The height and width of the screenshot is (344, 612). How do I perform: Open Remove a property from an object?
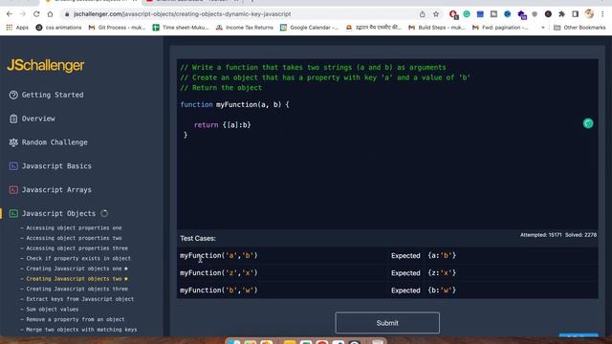point(76,319)
